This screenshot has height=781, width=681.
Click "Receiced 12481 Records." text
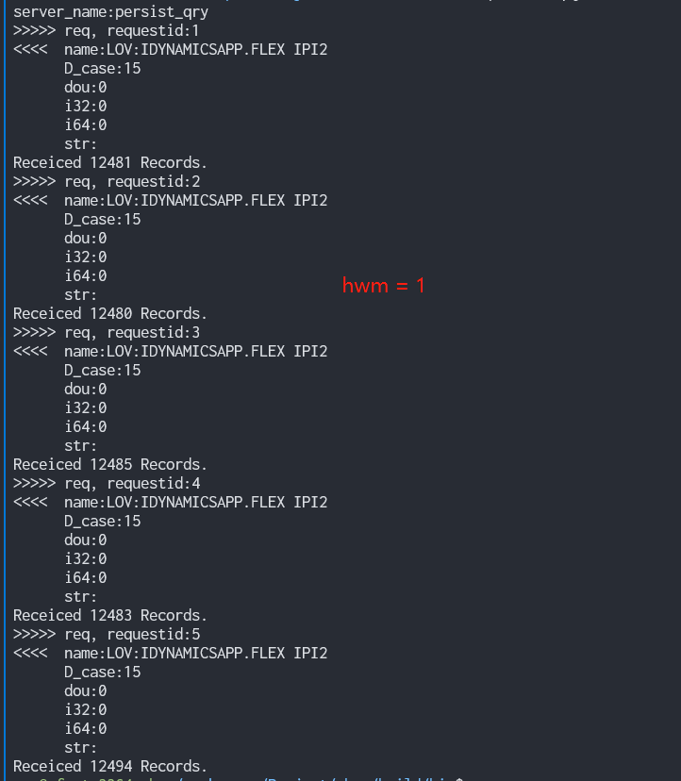coord(110,162)
